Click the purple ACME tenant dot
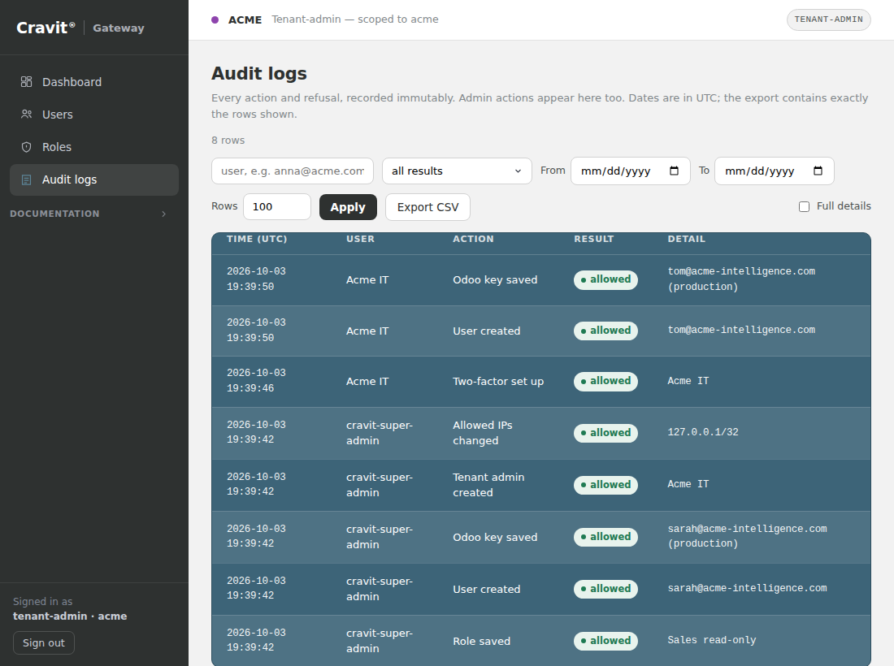 (215, 20)
